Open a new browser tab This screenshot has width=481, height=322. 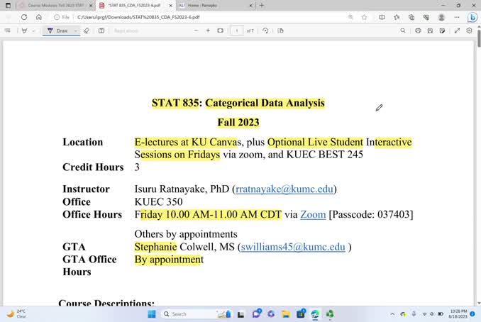(x=262, y=5)
